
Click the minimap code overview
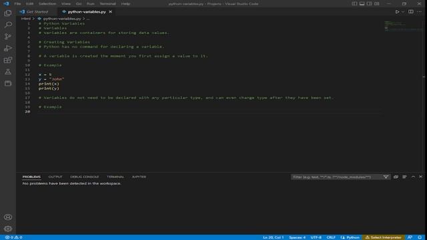click(x=402, y=26)
